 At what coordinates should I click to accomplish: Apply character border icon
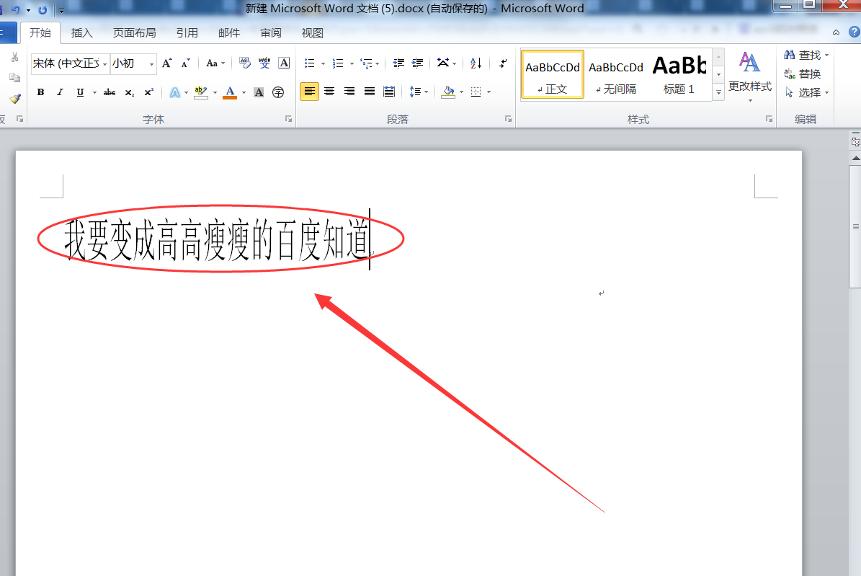coord(284,63)
